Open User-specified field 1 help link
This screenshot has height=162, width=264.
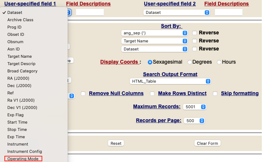click(30, 4)
